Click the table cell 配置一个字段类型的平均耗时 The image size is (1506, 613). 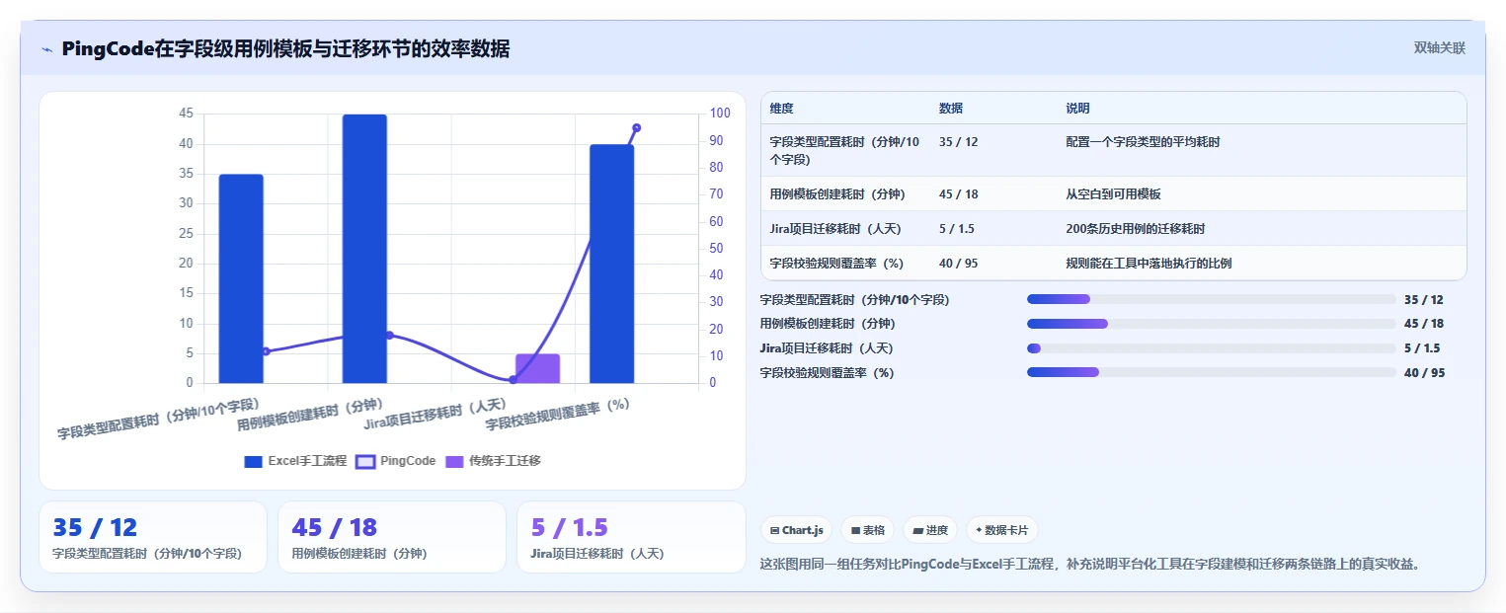tap(1143, 142)
